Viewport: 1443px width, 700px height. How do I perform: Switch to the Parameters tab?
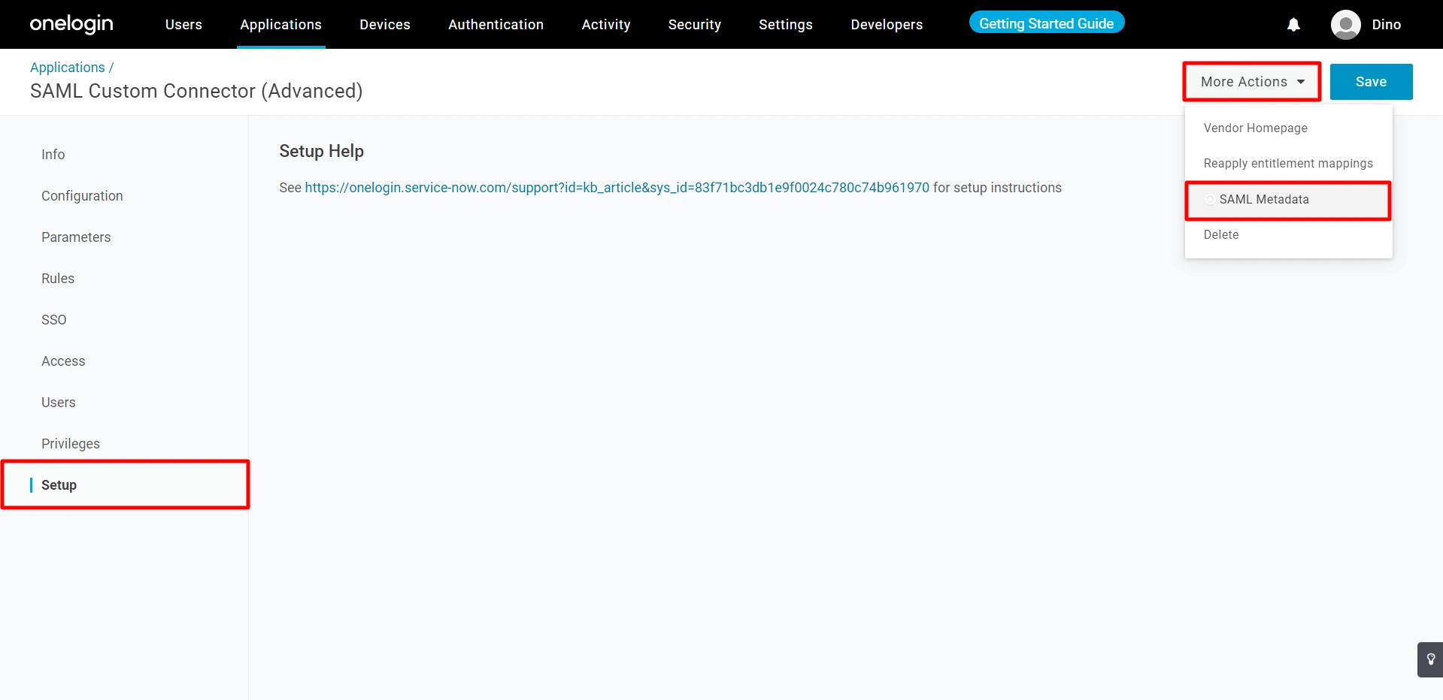click(76, 237)
